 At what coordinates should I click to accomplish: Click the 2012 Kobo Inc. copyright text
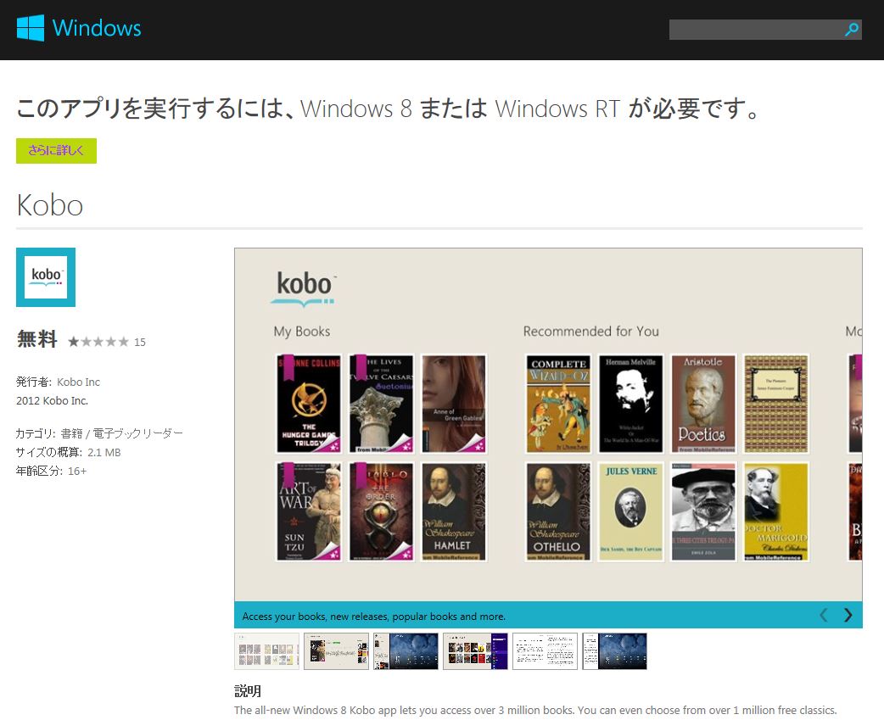[x=52, y=400]
